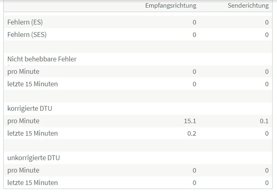Viewport: 277px width, 193px height.
Task: Select pro Minute under Nicht behebbare Fehler
Action: click(x=23, y=72)
